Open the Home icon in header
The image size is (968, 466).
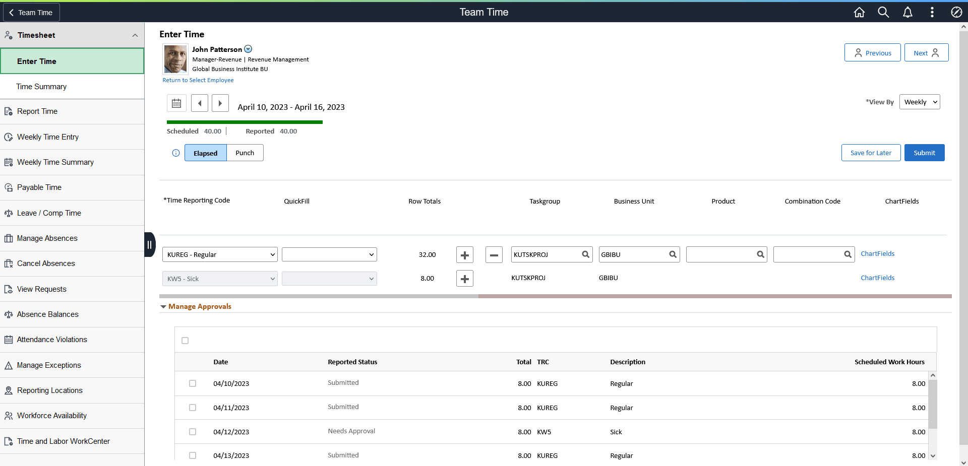pyautogui.click(x=859, y=12)
